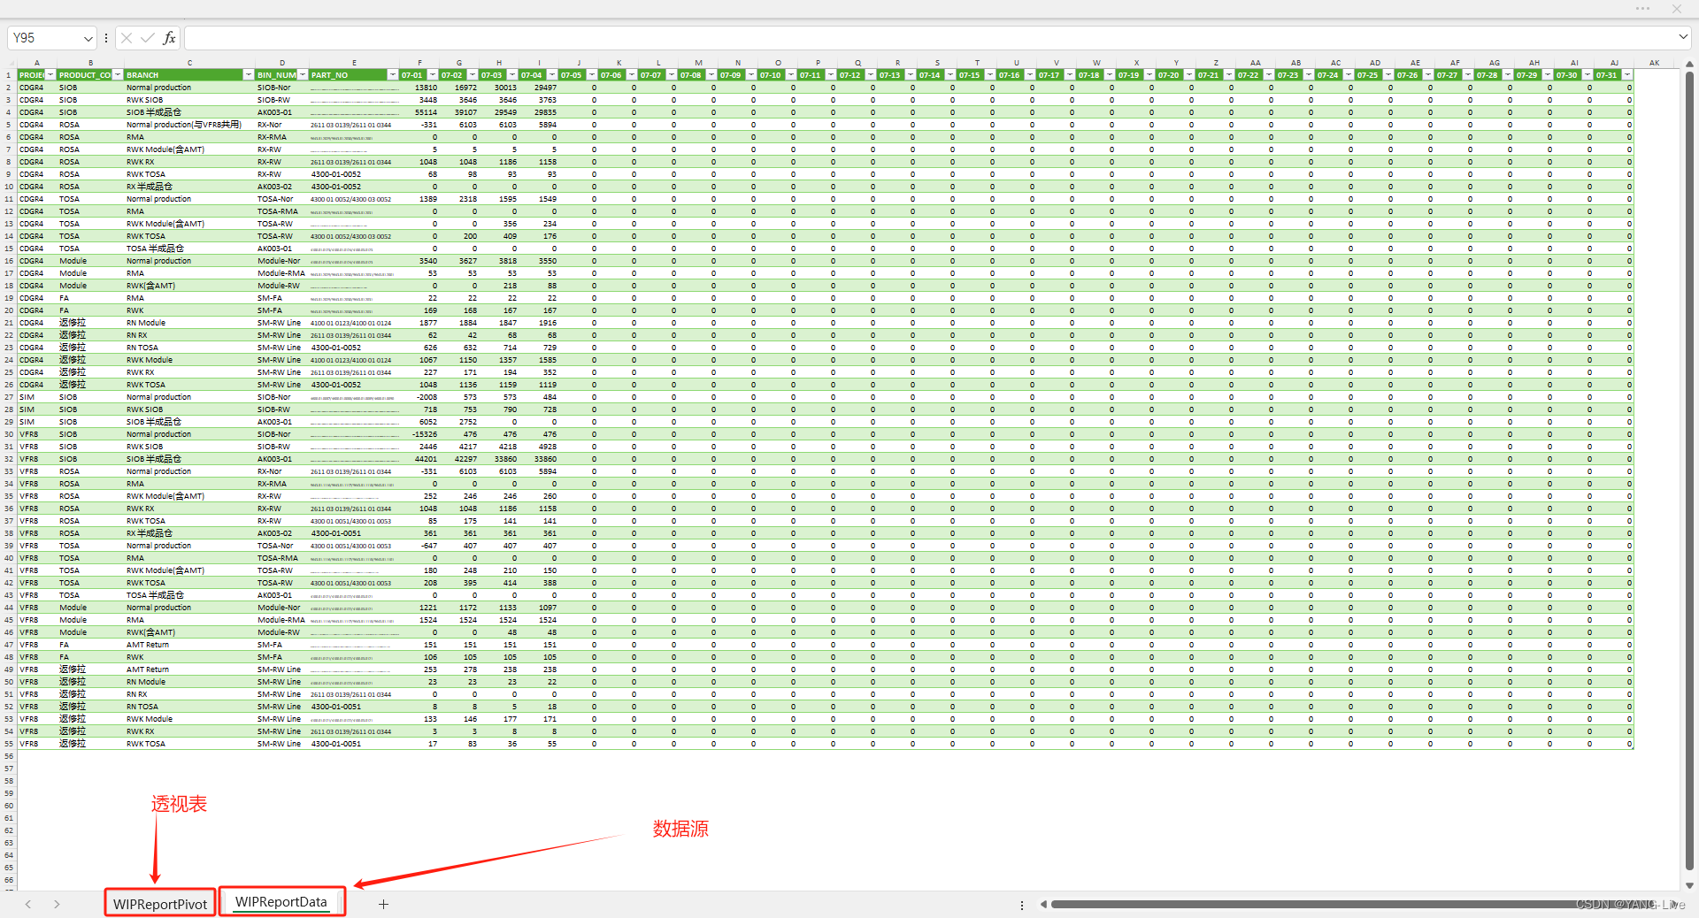This screenshot has height=918, width=1699.
Task: Click the -15326 value in row 30
Action: click(x=419, y=434)
